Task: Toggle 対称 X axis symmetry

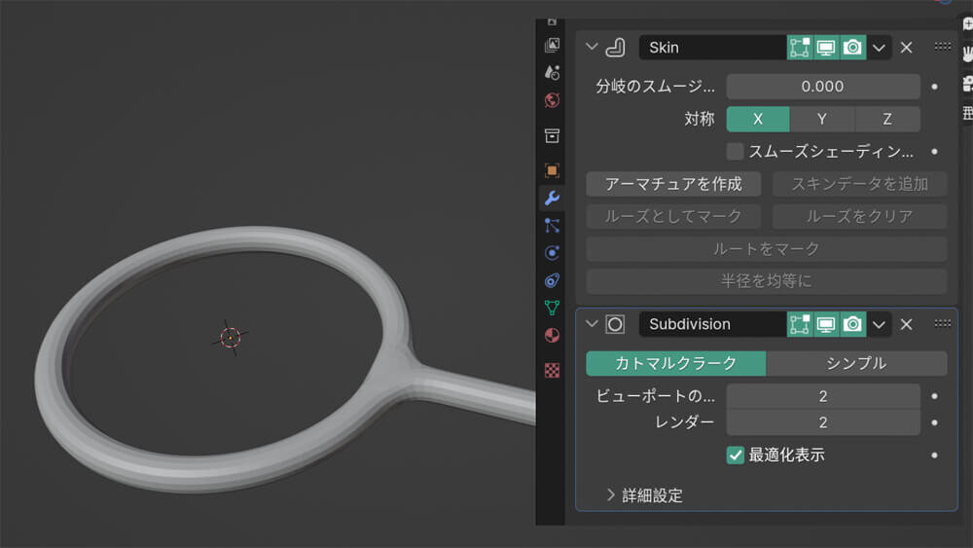Action: pyautogui.click(x=758, y=119)
